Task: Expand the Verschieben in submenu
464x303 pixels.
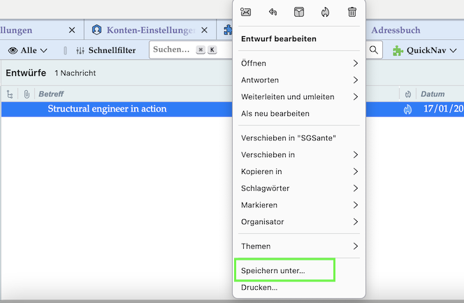Action: coord(298,155)
